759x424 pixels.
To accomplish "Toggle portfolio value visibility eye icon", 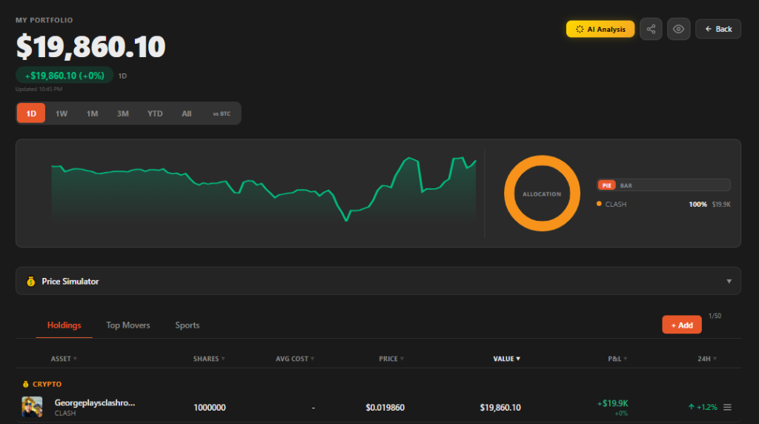I will (x=678, y=29).
